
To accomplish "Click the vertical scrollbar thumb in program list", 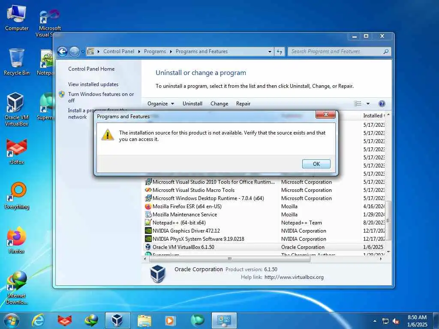I will pyautogui.click(x=388, y=221).
